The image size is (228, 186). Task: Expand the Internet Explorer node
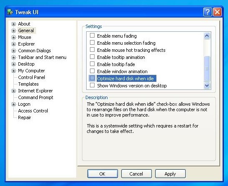pos(13,91)
